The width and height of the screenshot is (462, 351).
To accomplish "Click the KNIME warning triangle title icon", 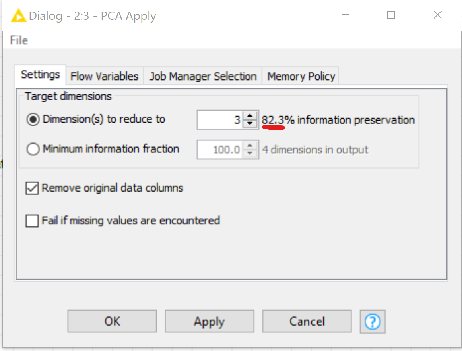I will (18, 15).
